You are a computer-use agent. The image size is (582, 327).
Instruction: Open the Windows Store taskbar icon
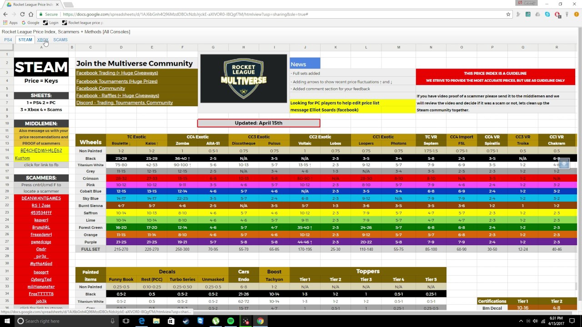click(x=171, y=321)
